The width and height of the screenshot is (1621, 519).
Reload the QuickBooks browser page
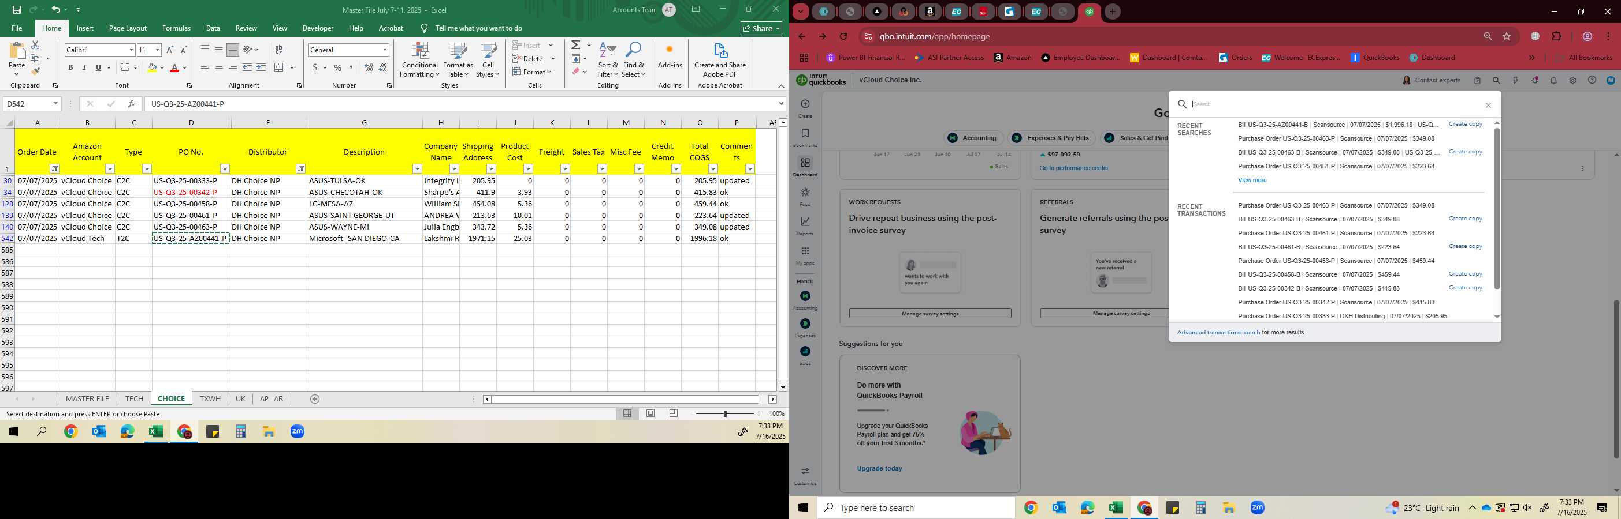844,36
